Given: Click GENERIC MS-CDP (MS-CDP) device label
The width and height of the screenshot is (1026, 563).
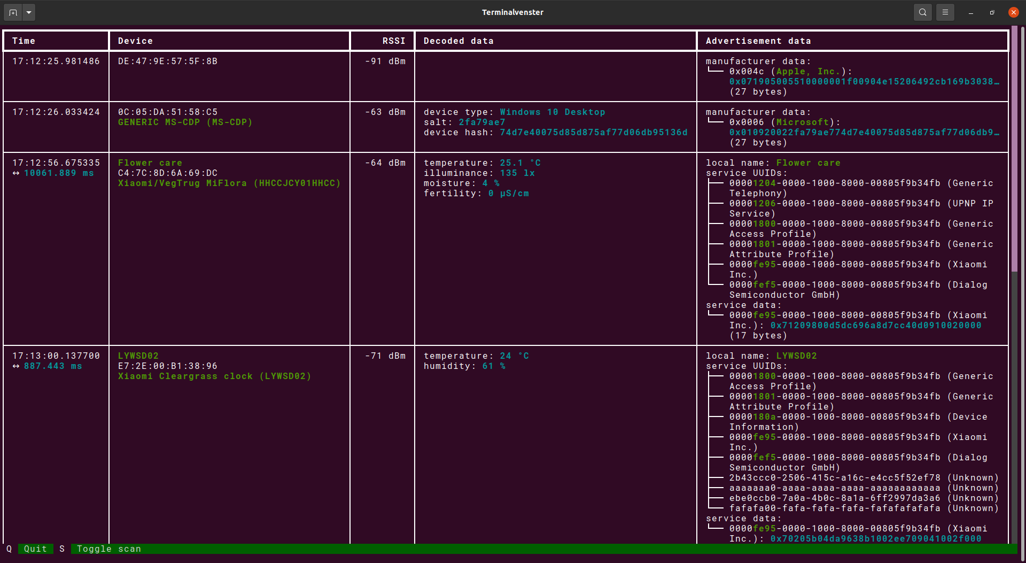Looking at the screenshot, I should coord(185,122).
